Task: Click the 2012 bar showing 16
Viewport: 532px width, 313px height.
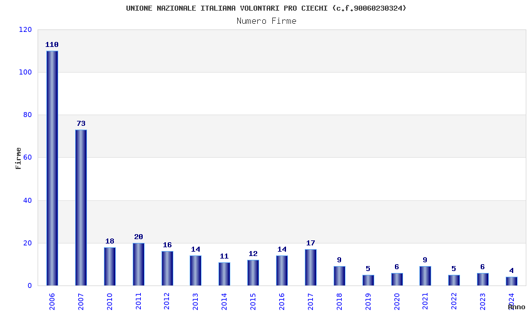Action: click(x=167, y=269)
